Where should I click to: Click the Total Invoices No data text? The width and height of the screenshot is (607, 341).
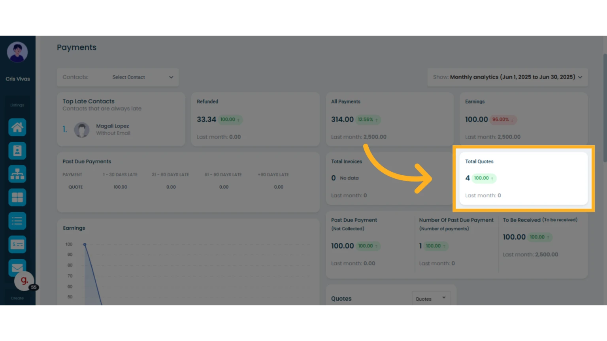(x=349, y=178)
